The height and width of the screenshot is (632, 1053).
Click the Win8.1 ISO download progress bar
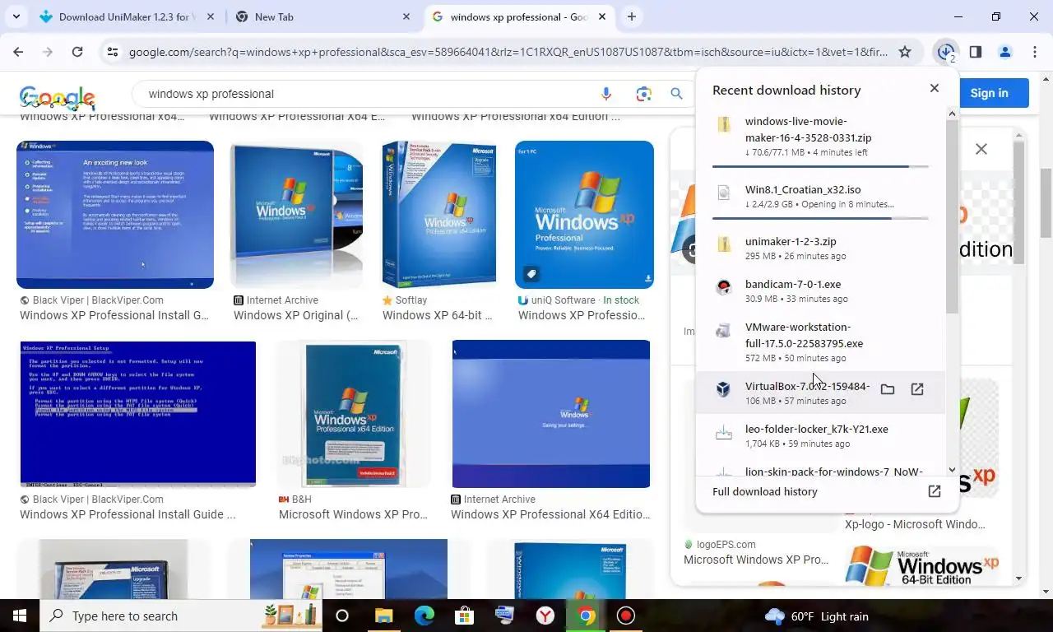pyautogui.click(x=821, y=218)
